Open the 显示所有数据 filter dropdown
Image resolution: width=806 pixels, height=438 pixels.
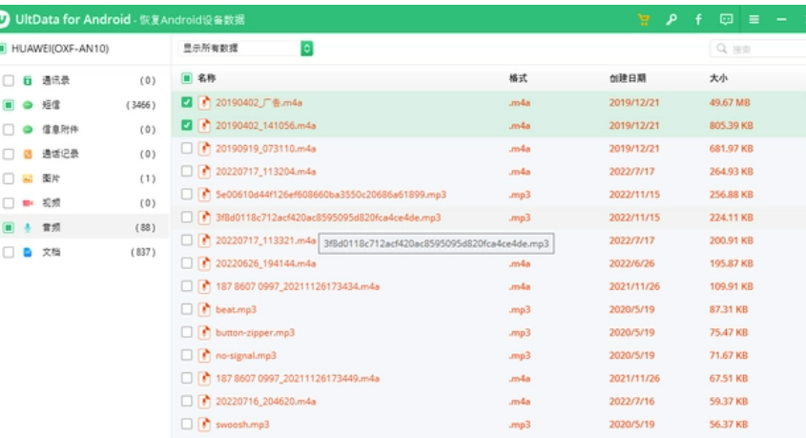pos(238,48)
